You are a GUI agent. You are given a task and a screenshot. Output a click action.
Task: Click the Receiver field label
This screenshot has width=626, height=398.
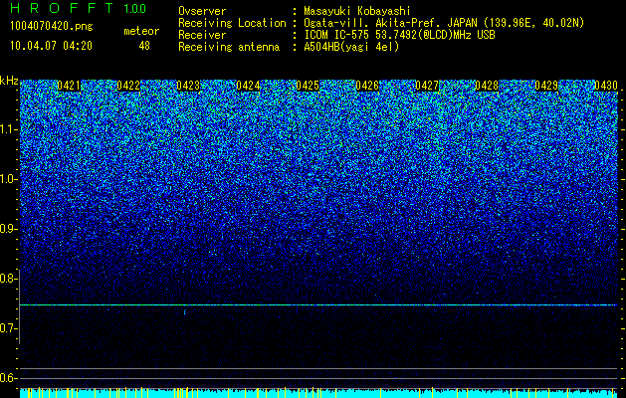[x=202, y=35]
